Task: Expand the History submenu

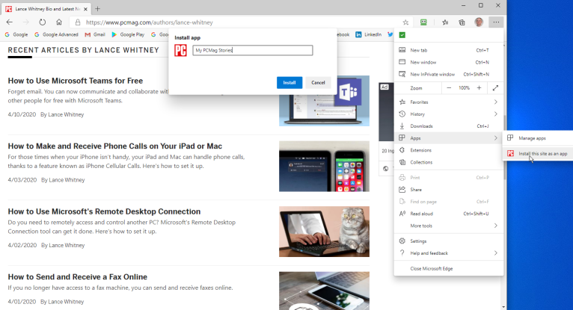Action: click(449, 114)
